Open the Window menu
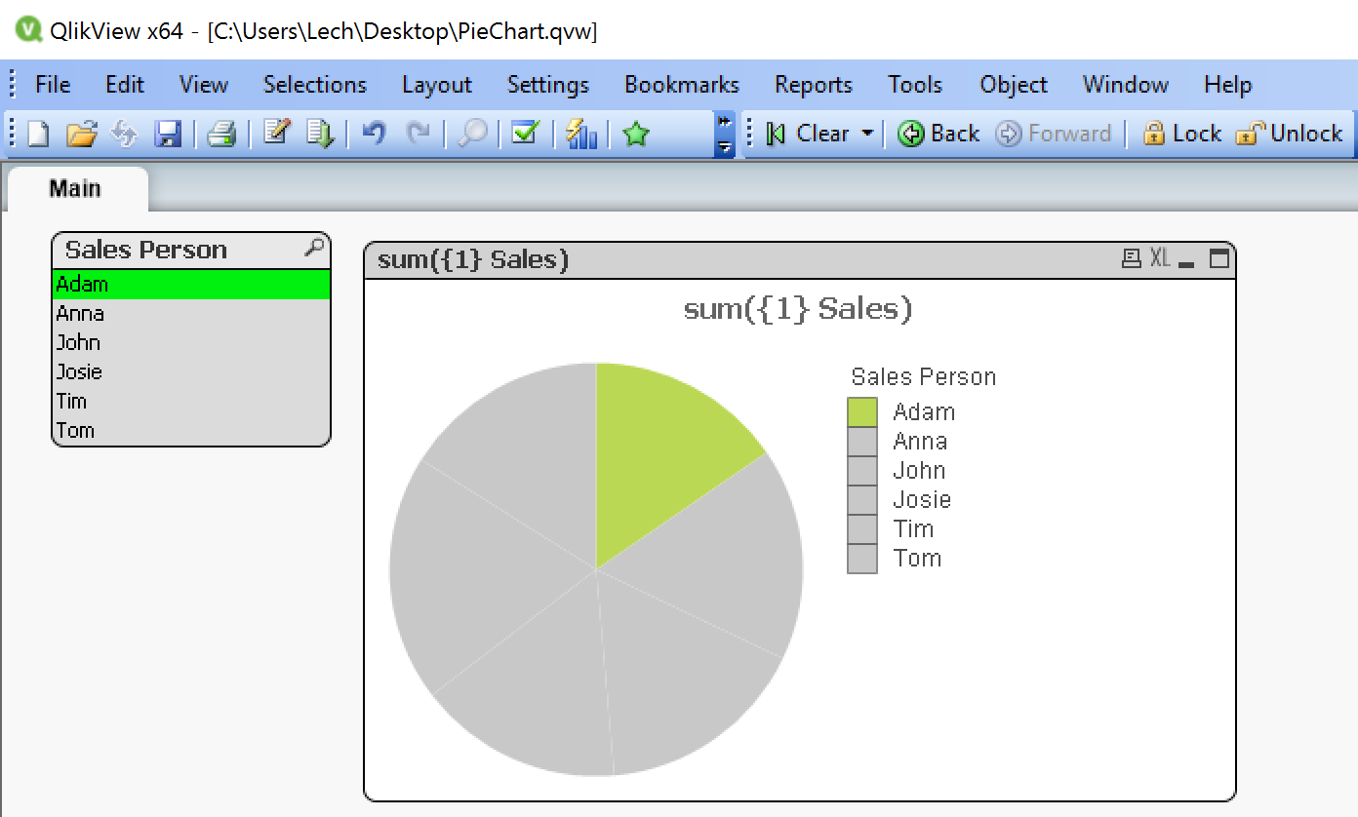Viewport: 1358px width, 817px height. coord(1126,85)
